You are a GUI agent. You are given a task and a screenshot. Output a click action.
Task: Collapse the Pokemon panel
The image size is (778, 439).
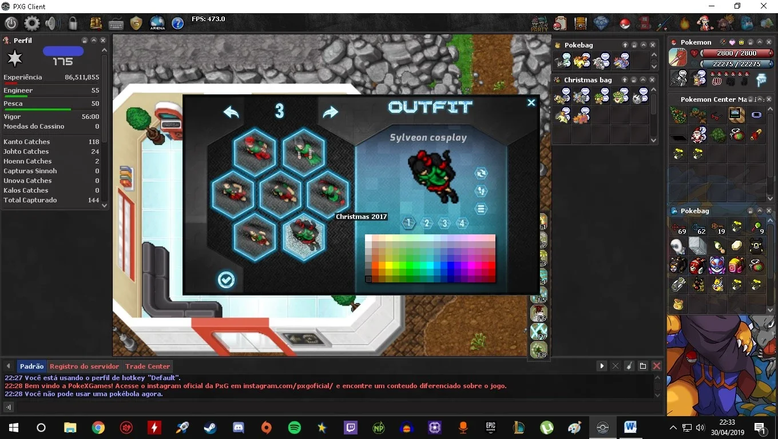760,42
